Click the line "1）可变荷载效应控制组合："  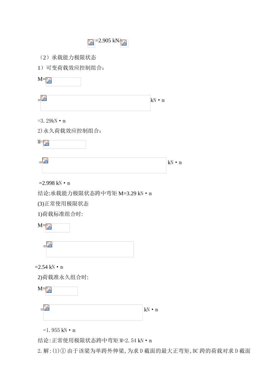pyautogui.click(x=71, y=68)
